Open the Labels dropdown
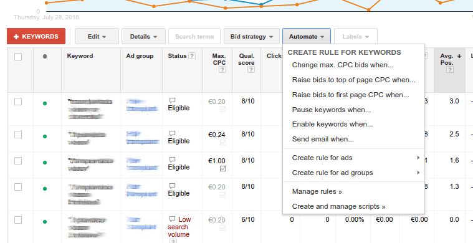 pyautogui.click(x=356, y=37)
